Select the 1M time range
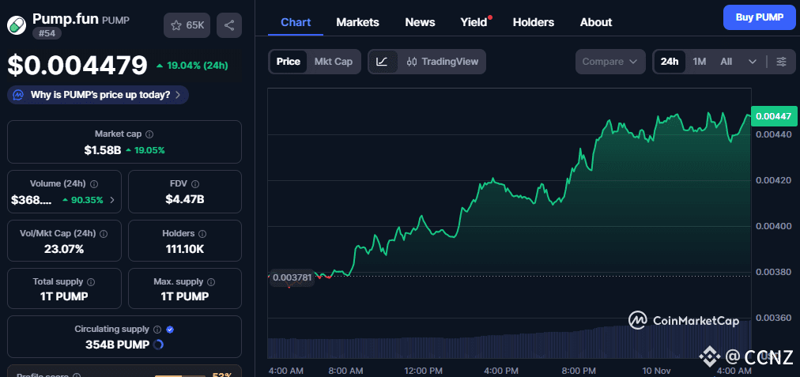This screenshot has height=377, width=800. point(699,62)
